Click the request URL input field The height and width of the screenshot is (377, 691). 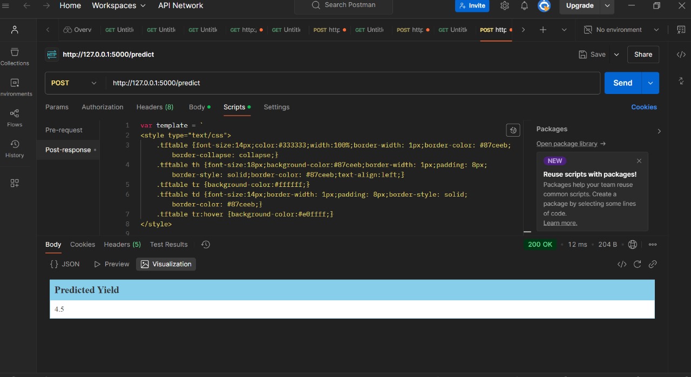click(351, 83)
